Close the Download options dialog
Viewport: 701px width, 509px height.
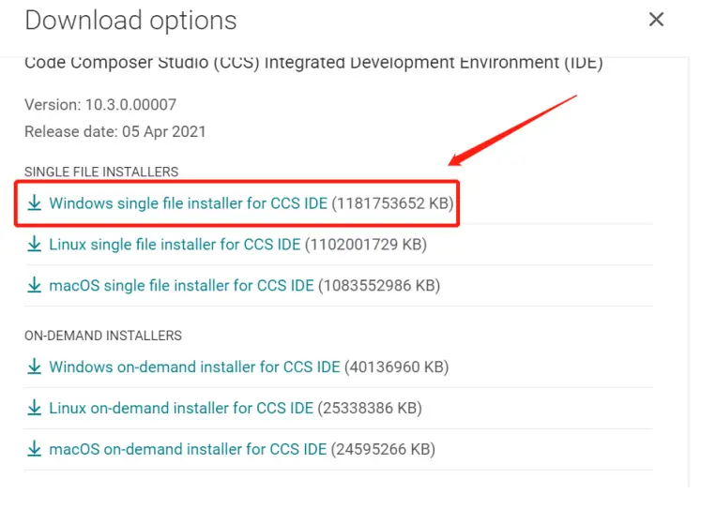pyautogui.click(x=656, y=20)
